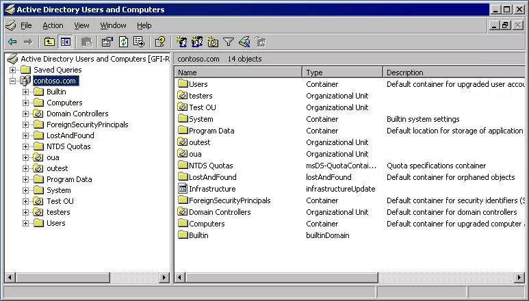
Task: Click the Find objects toolbar icon
Action: click(x=244, y=42)
